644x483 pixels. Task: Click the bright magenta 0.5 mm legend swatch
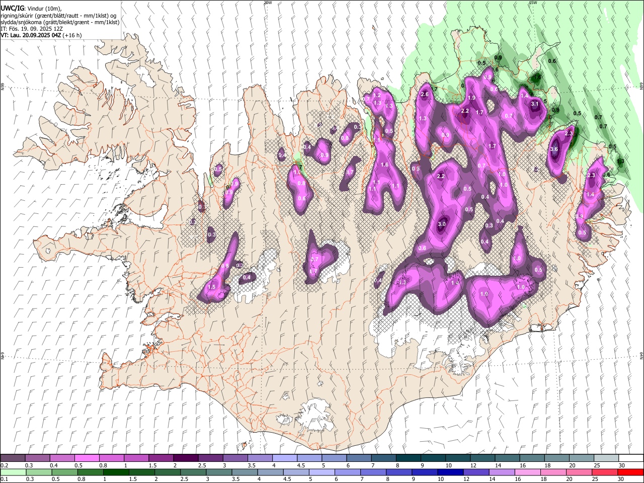coord(87,458)
